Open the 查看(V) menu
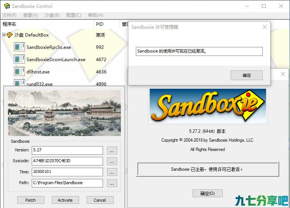 tap(31, 15)
